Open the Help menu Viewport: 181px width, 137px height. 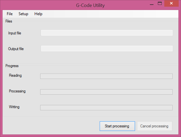[x=38, y=14]
